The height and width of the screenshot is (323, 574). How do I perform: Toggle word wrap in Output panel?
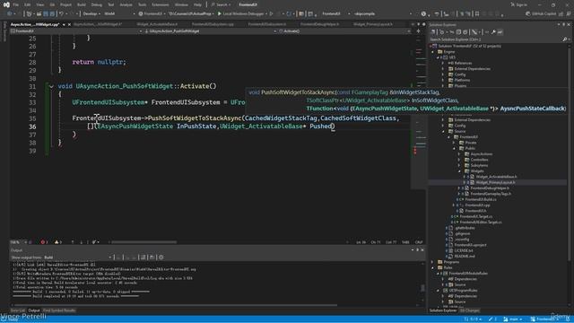pyautogui.click(x=152, y=258)
